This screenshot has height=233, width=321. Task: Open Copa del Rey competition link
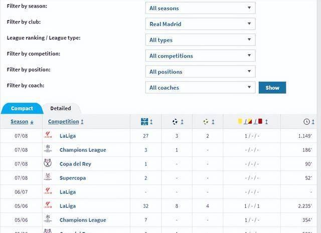75,164
